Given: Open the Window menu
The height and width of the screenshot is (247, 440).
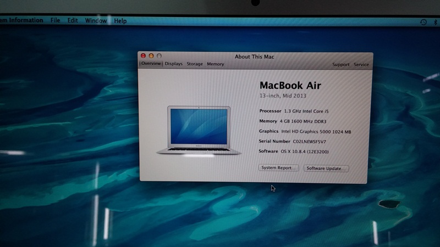Looking at the screenshot, I should coord(96,21).
